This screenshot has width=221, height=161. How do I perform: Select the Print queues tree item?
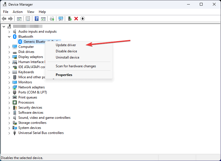[28, 97]
